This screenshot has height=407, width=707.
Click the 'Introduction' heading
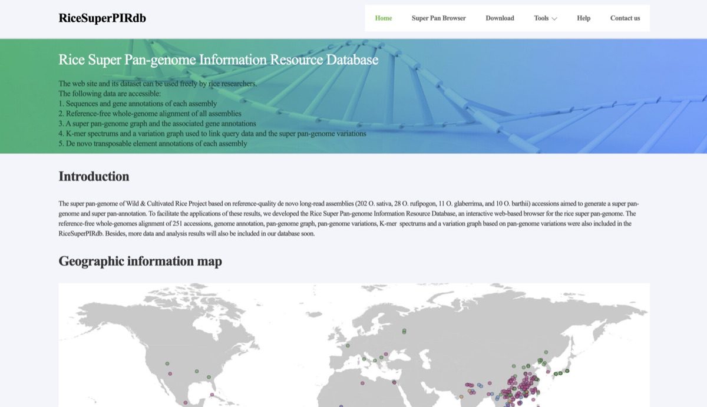click(94, 177)
